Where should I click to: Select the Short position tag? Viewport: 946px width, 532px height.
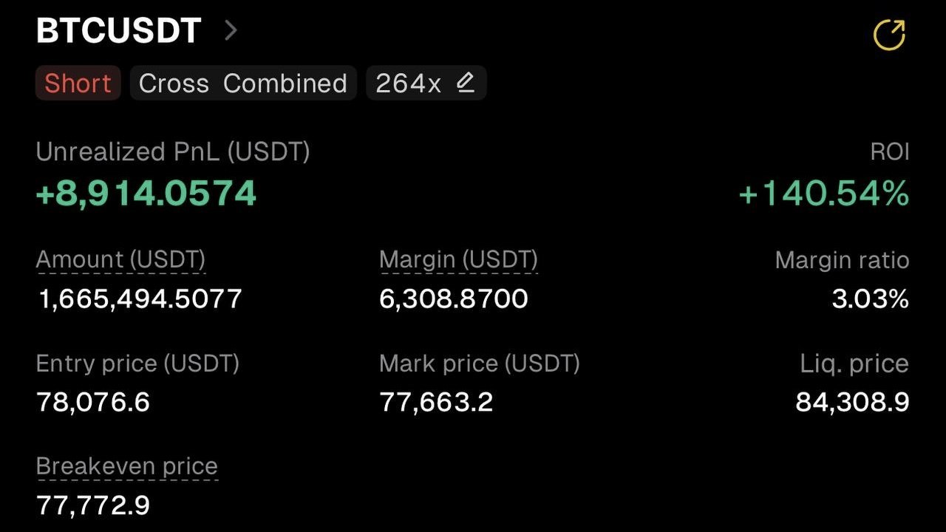[x=78, y=83]
